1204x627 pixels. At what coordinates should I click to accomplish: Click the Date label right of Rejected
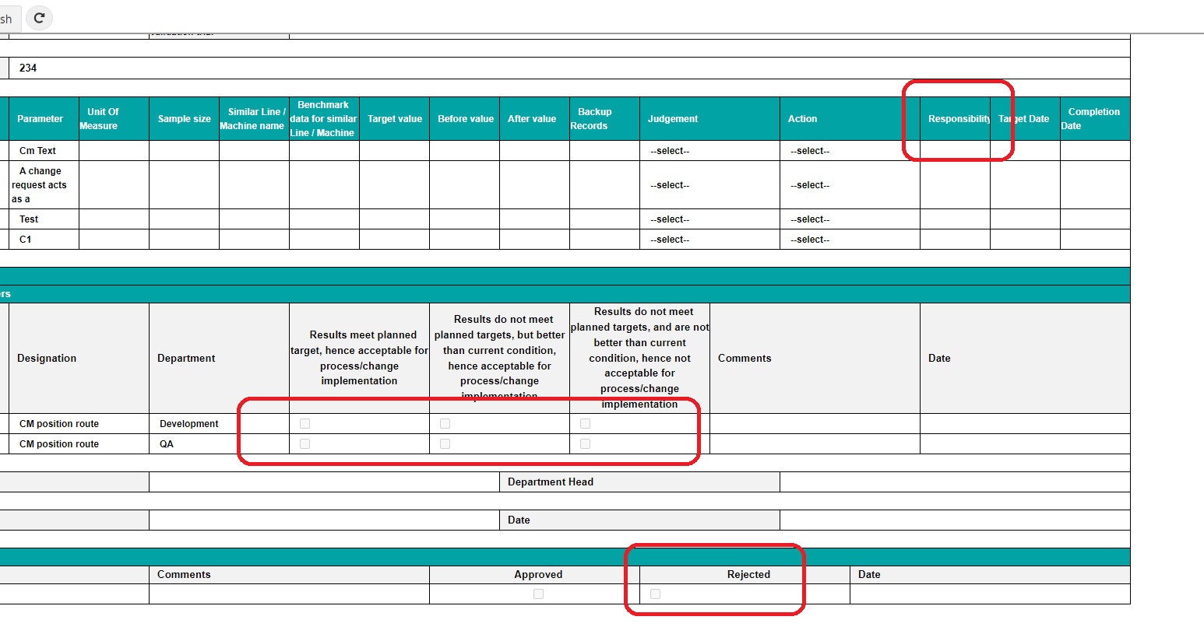[x=869, y=575]
